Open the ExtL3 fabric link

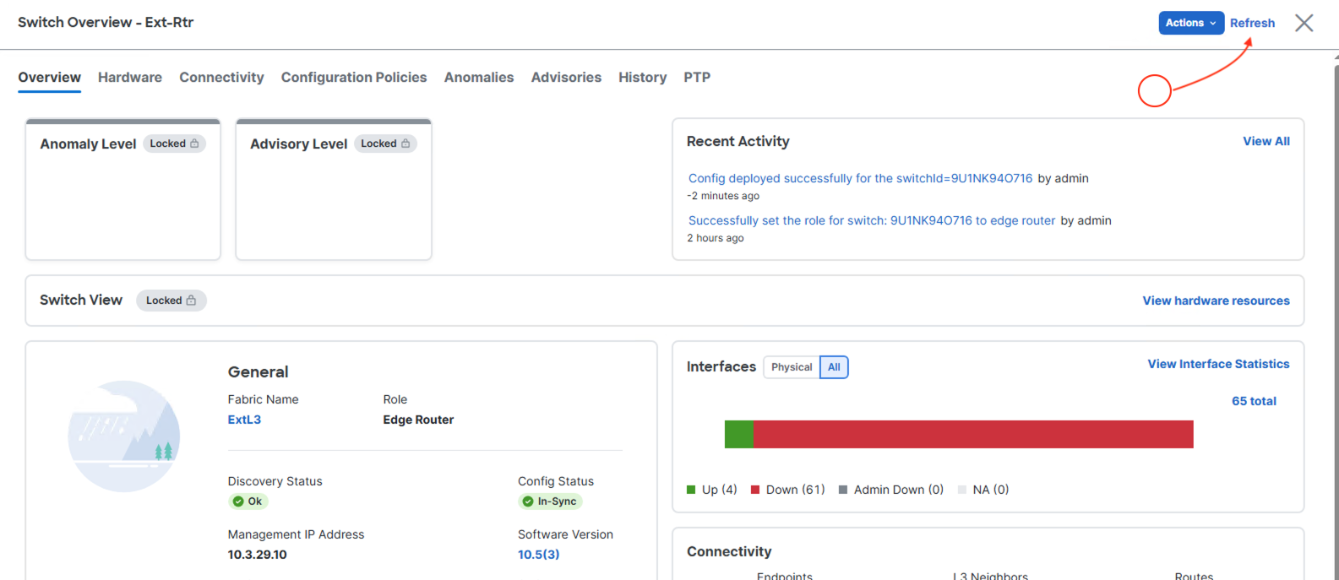[x=244, y=420]
